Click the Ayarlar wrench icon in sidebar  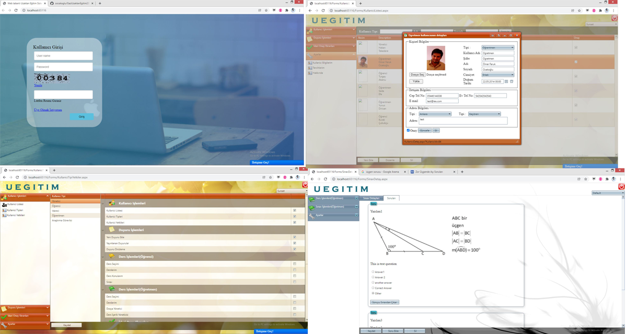click(4, 325)
